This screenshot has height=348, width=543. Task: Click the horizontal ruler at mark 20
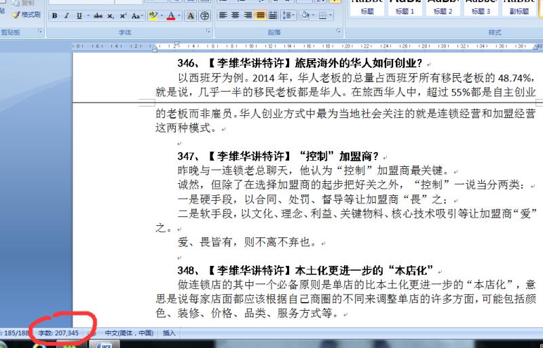[x=346, y=46]
